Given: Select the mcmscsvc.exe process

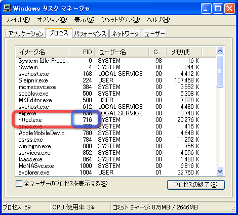Looking at the screenshot, I should 115,87.
